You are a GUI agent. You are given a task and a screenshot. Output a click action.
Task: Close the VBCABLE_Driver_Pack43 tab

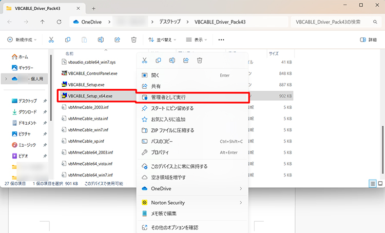(x=78, y=8)
